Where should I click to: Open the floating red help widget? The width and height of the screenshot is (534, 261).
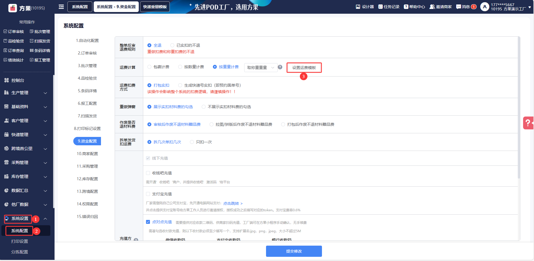pyautogui.click(x=528, y=123)
